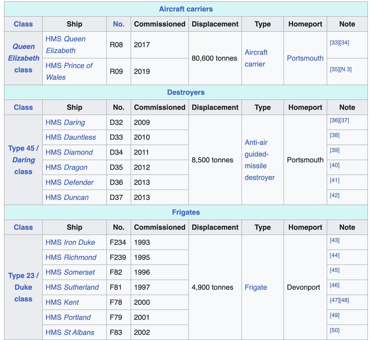Open the HMS Duncan link
371x340 pixels.
67,197
